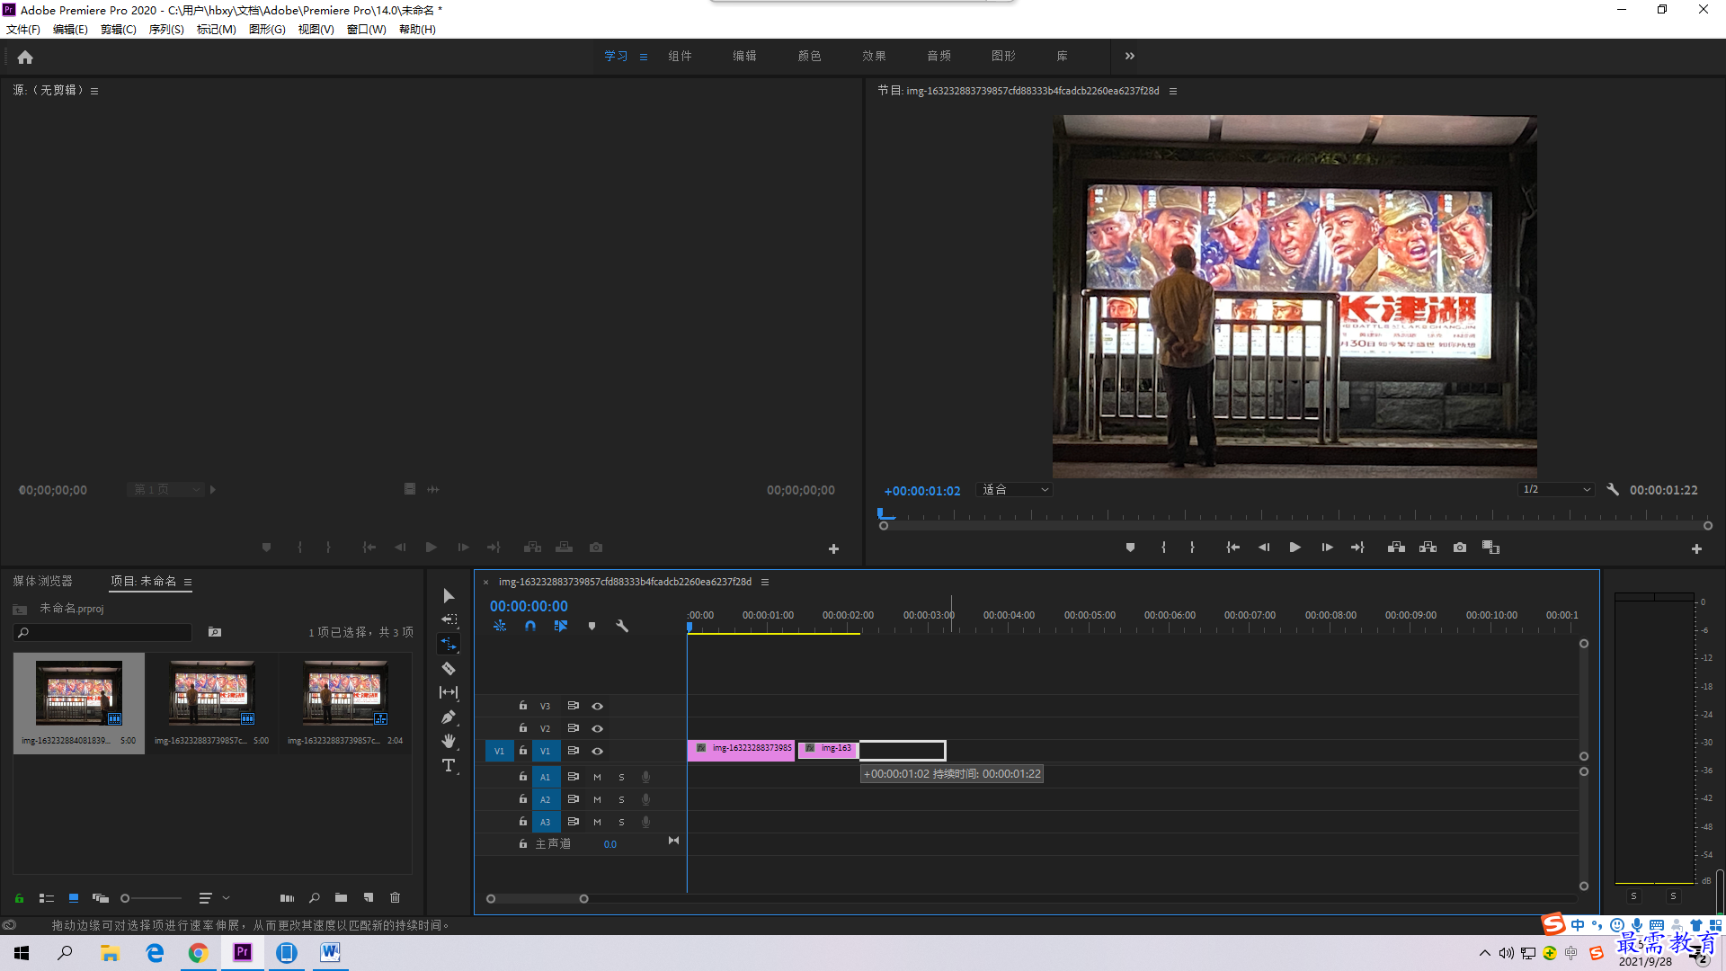The width and height of the screenshot is (1726, 971).
Task: Click Find magnifier in project panel
Action: pyautogui.click(x=314, y=898)
